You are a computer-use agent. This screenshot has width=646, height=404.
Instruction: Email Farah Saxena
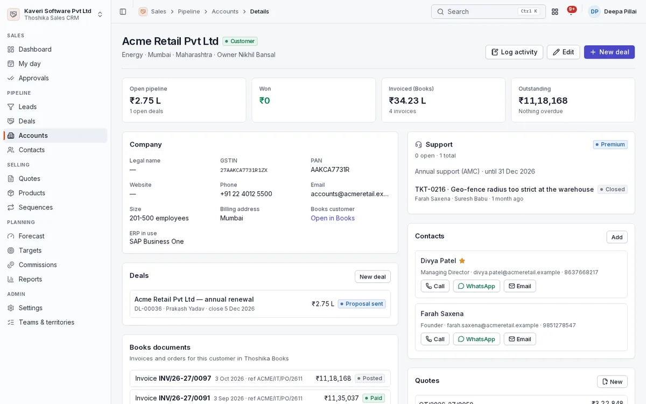[x=520, y=339]
